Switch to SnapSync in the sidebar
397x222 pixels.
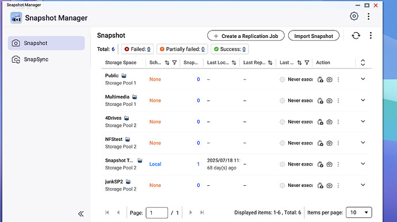[46, 59]
